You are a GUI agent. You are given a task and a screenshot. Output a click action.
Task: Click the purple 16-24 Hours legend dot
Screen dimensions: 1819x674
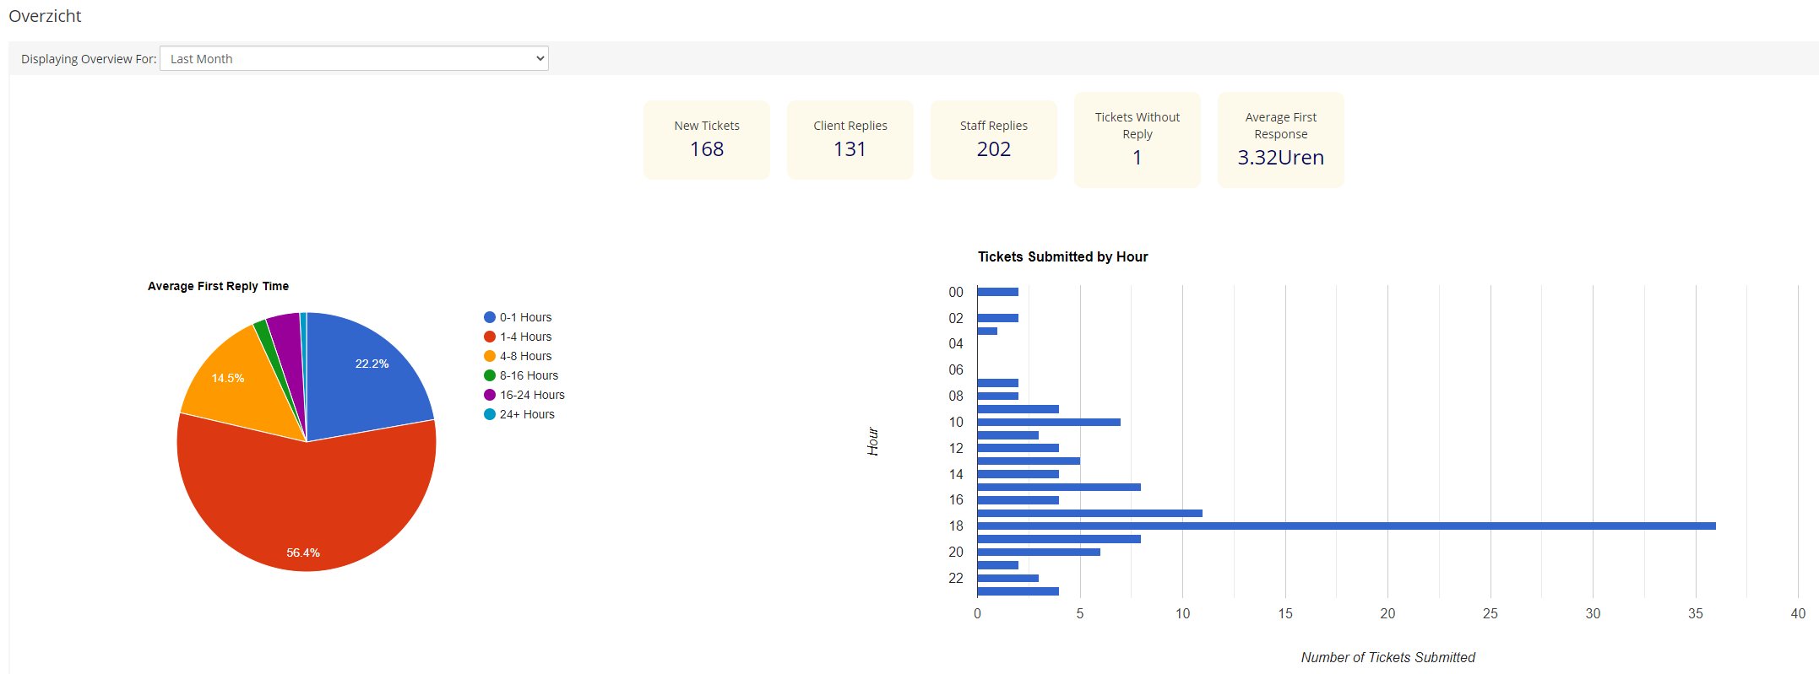(490, 395)
